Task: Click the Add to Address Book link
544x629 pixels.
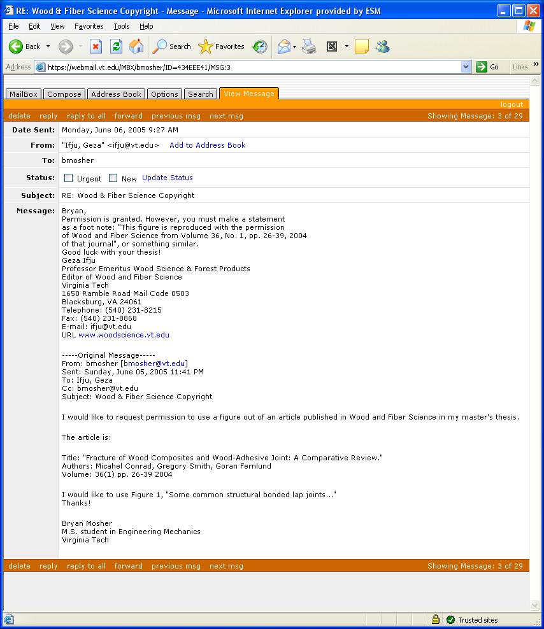Action: click(207, 145)
